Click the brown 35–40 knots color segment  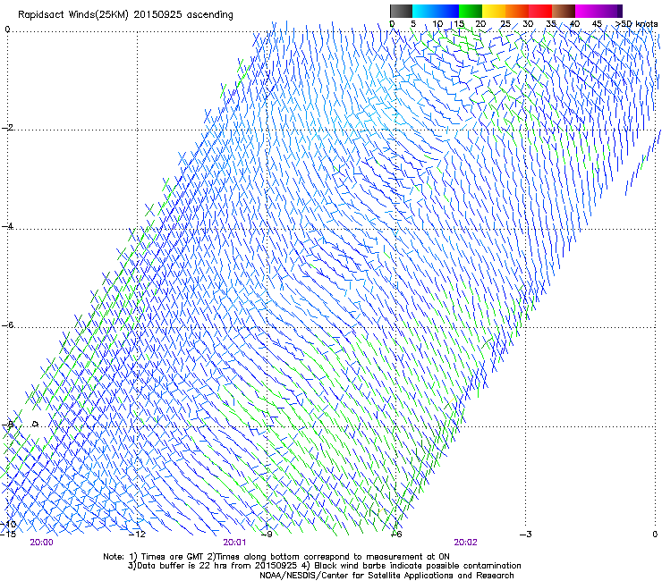[564, 11]
